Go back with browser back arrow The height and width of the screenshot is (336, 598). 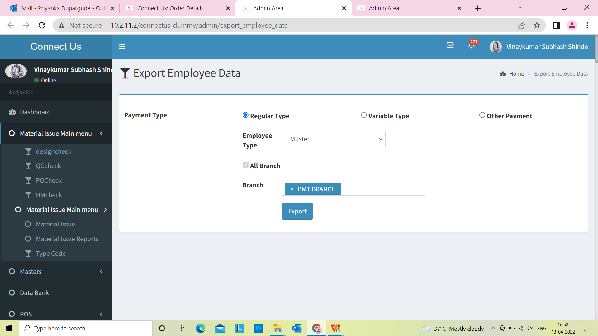coord(11,25)
